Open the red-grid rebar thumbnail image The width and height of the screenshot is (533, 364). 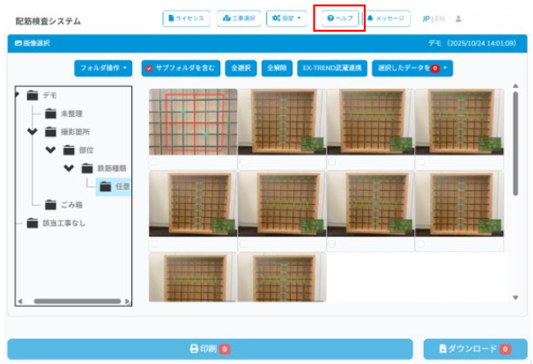193,122
